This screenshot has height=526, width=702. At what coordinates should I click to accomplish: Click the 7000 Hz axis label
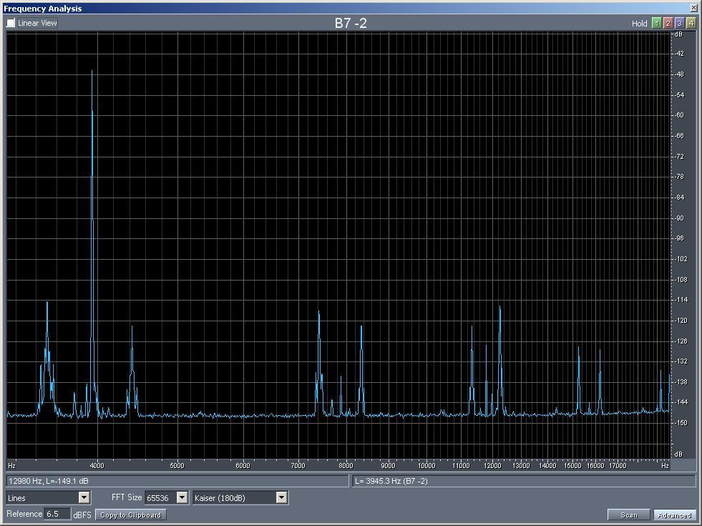298,466
